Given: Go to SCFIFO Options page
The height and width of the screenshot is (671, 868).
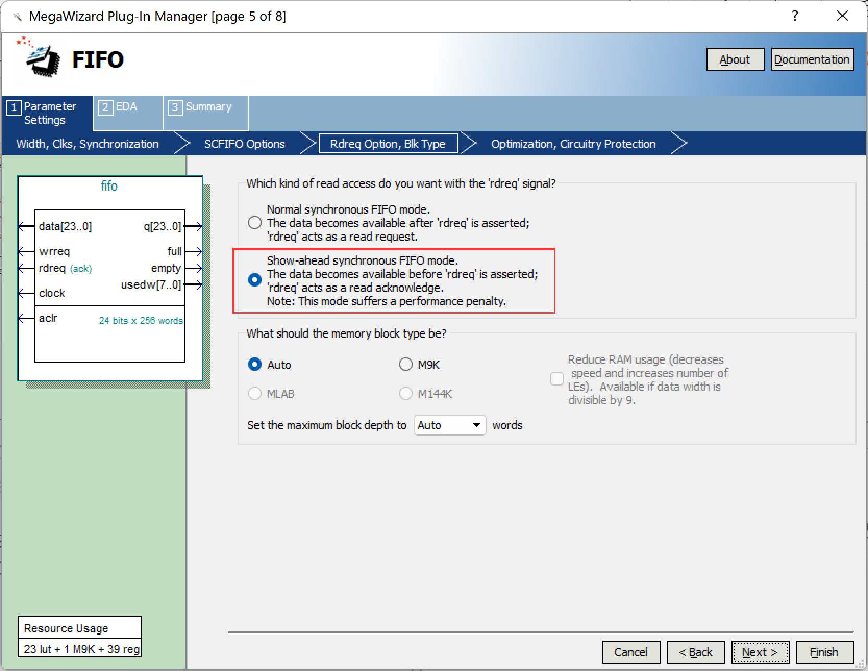Looking at the screenshot, I should [245, 144].
